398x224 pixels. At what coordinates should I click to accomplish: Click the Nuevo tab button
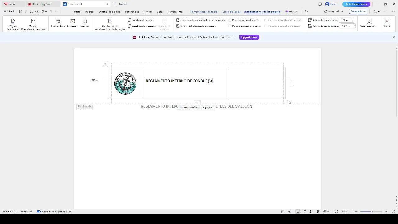(120, 4)
